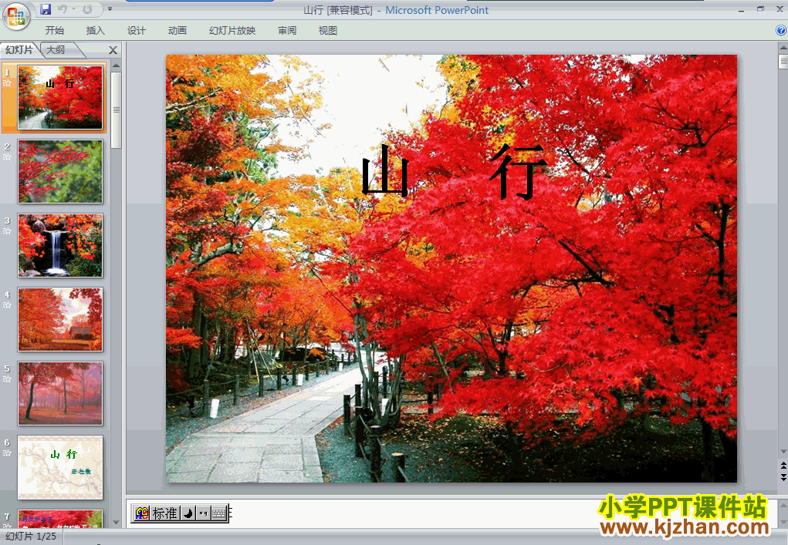The image size is (788, 545).
Task: Click the 幻灯片 1/25 status bar indicator
Action: 31,537
